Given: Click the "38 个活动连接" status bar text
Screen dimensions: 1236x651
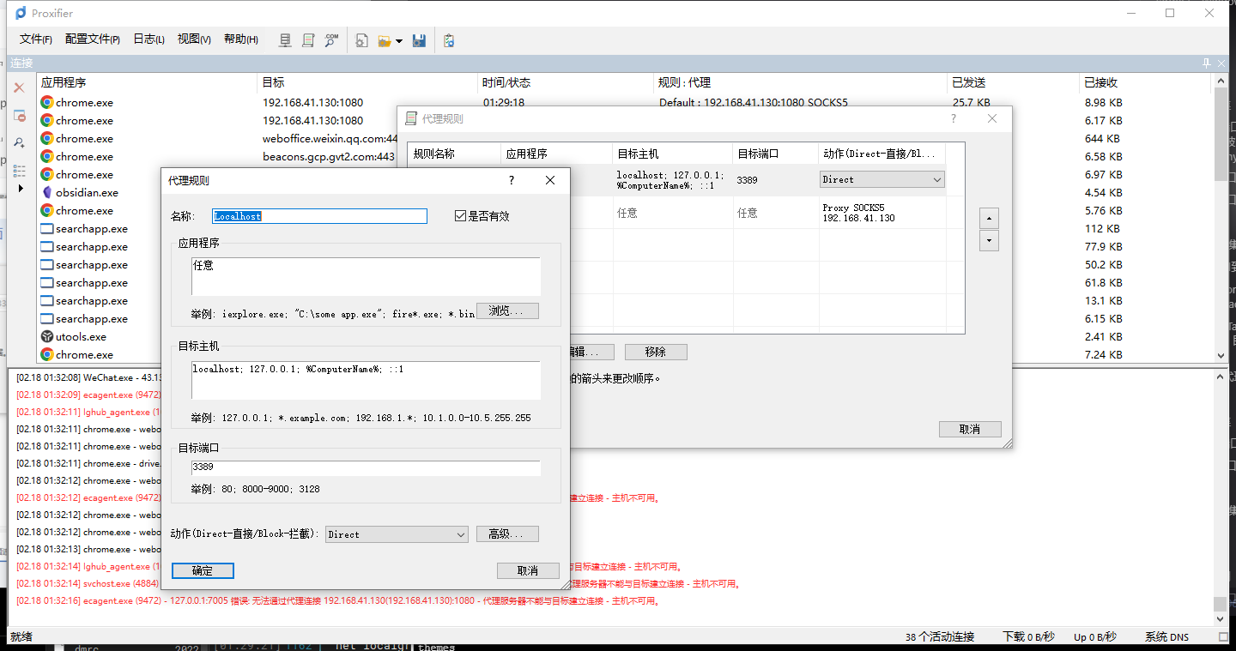Looking at the screenshot, I should pyautogui.click(x=940, y=636).
